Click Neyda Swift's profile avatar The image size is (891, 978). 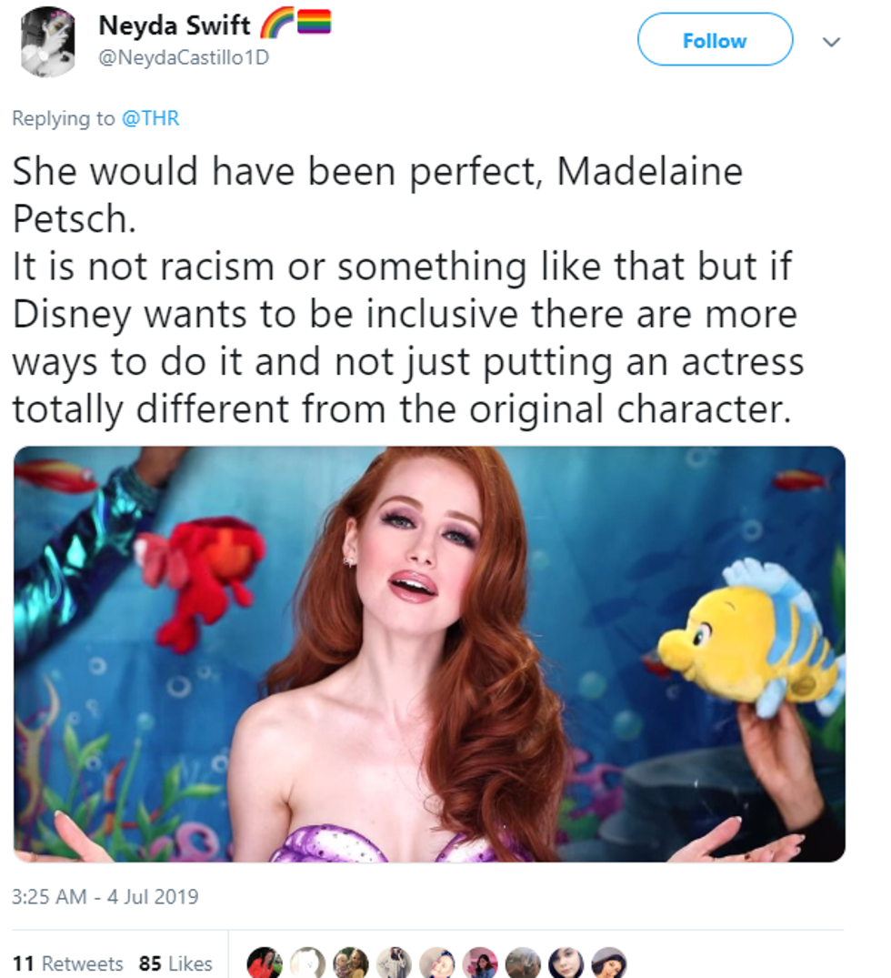pyautogui.click(x=47, y=42)
